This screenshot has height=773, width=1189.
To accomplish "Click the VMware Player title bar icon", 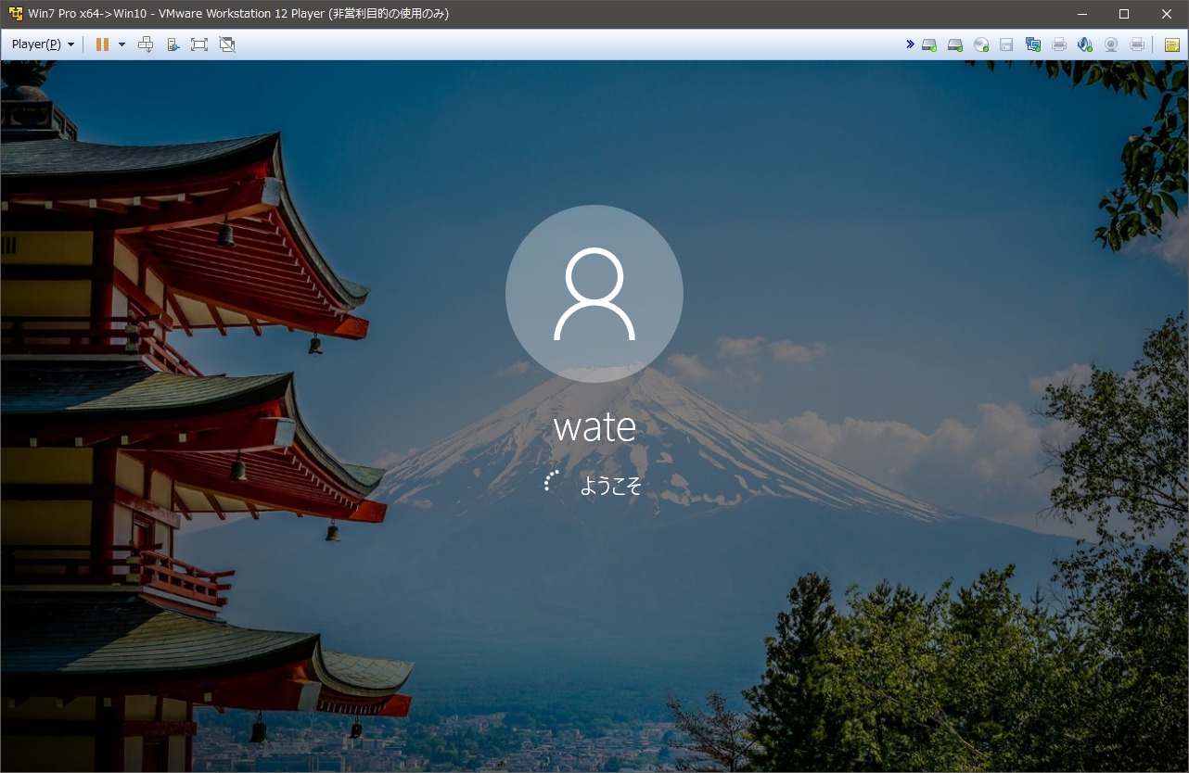I will 16,14.
